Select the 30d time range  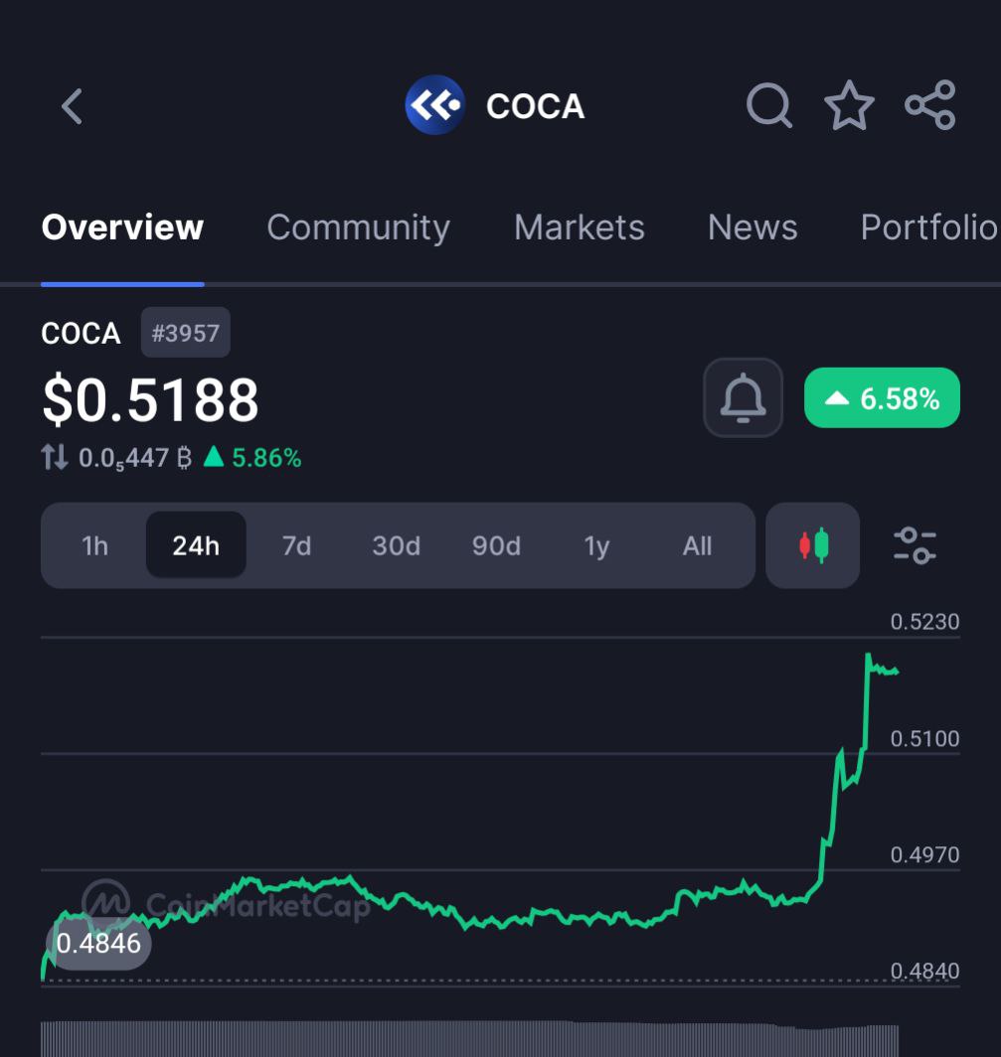(x=396, y=545)
